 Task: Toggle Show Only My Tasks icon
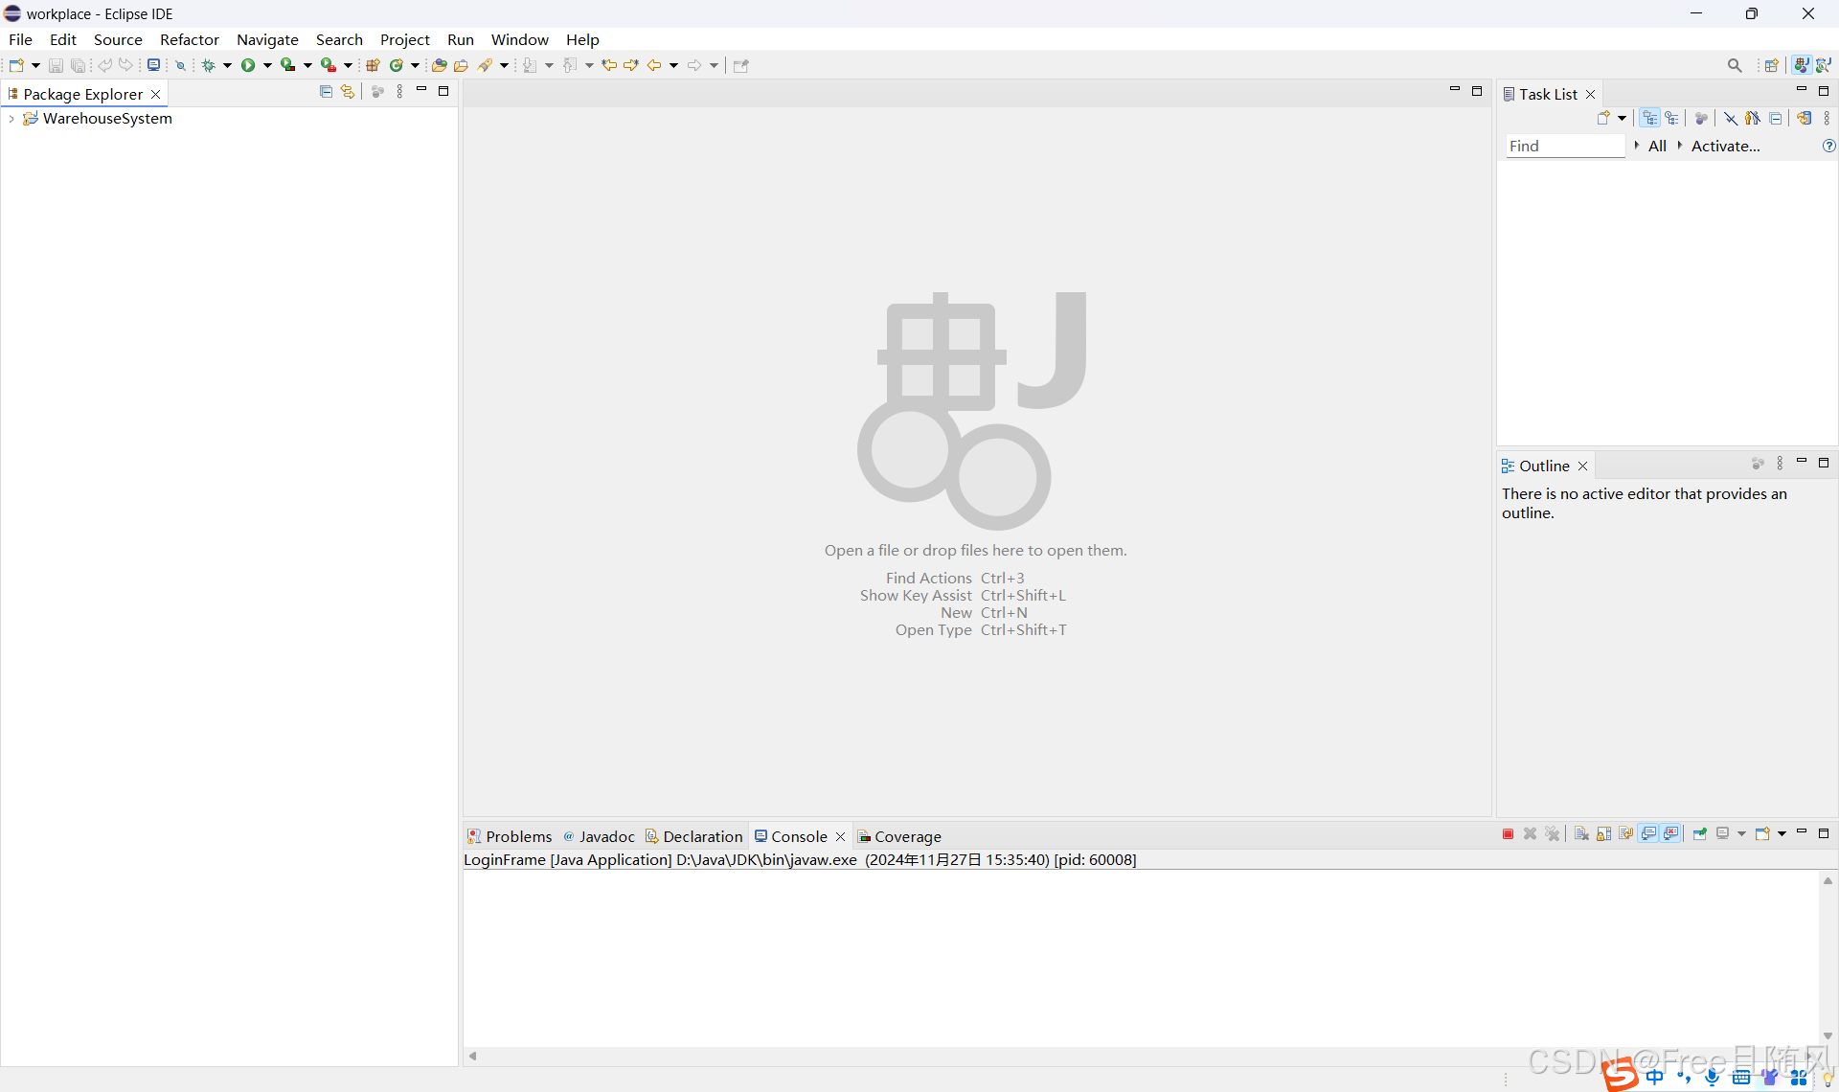pos(1753,118)
